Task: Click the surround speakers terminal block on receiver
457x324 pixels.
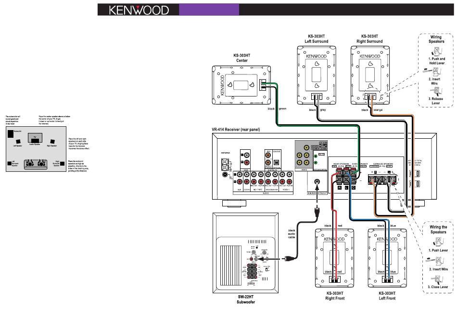Action: click(383, 179)
